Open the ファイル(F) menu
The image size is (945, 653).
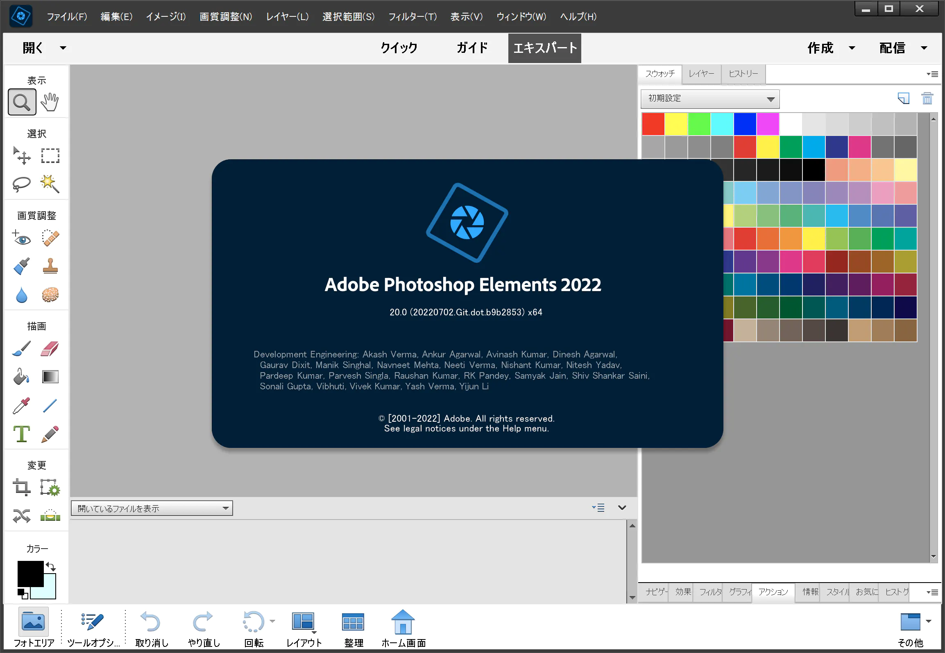pyautogui.click(x=67, y=17)
